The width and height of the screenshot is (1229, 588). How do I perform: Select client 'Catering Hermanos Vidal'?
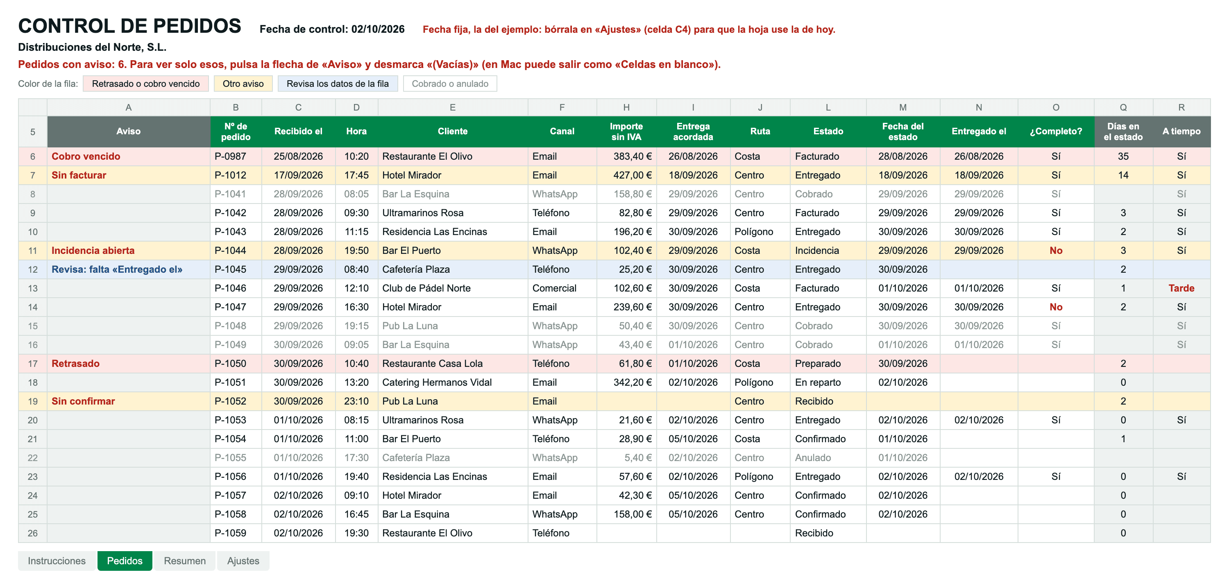click(452, 382)
